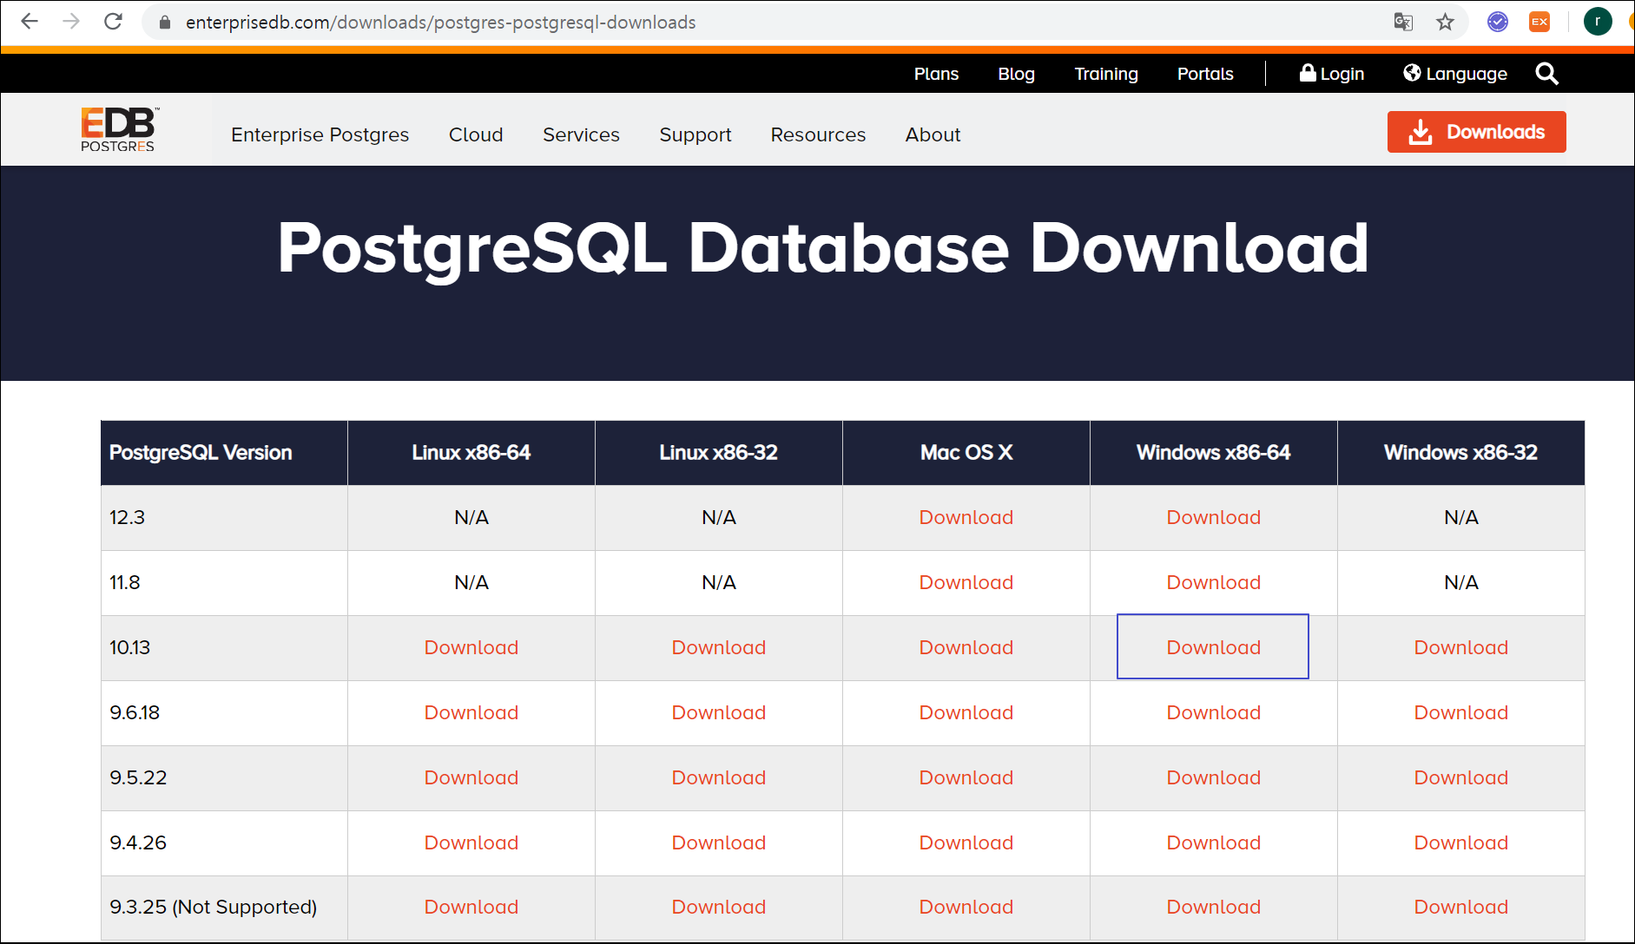The image size is (1635, 944).
Task: Open the Training link
Action: 1106,74
